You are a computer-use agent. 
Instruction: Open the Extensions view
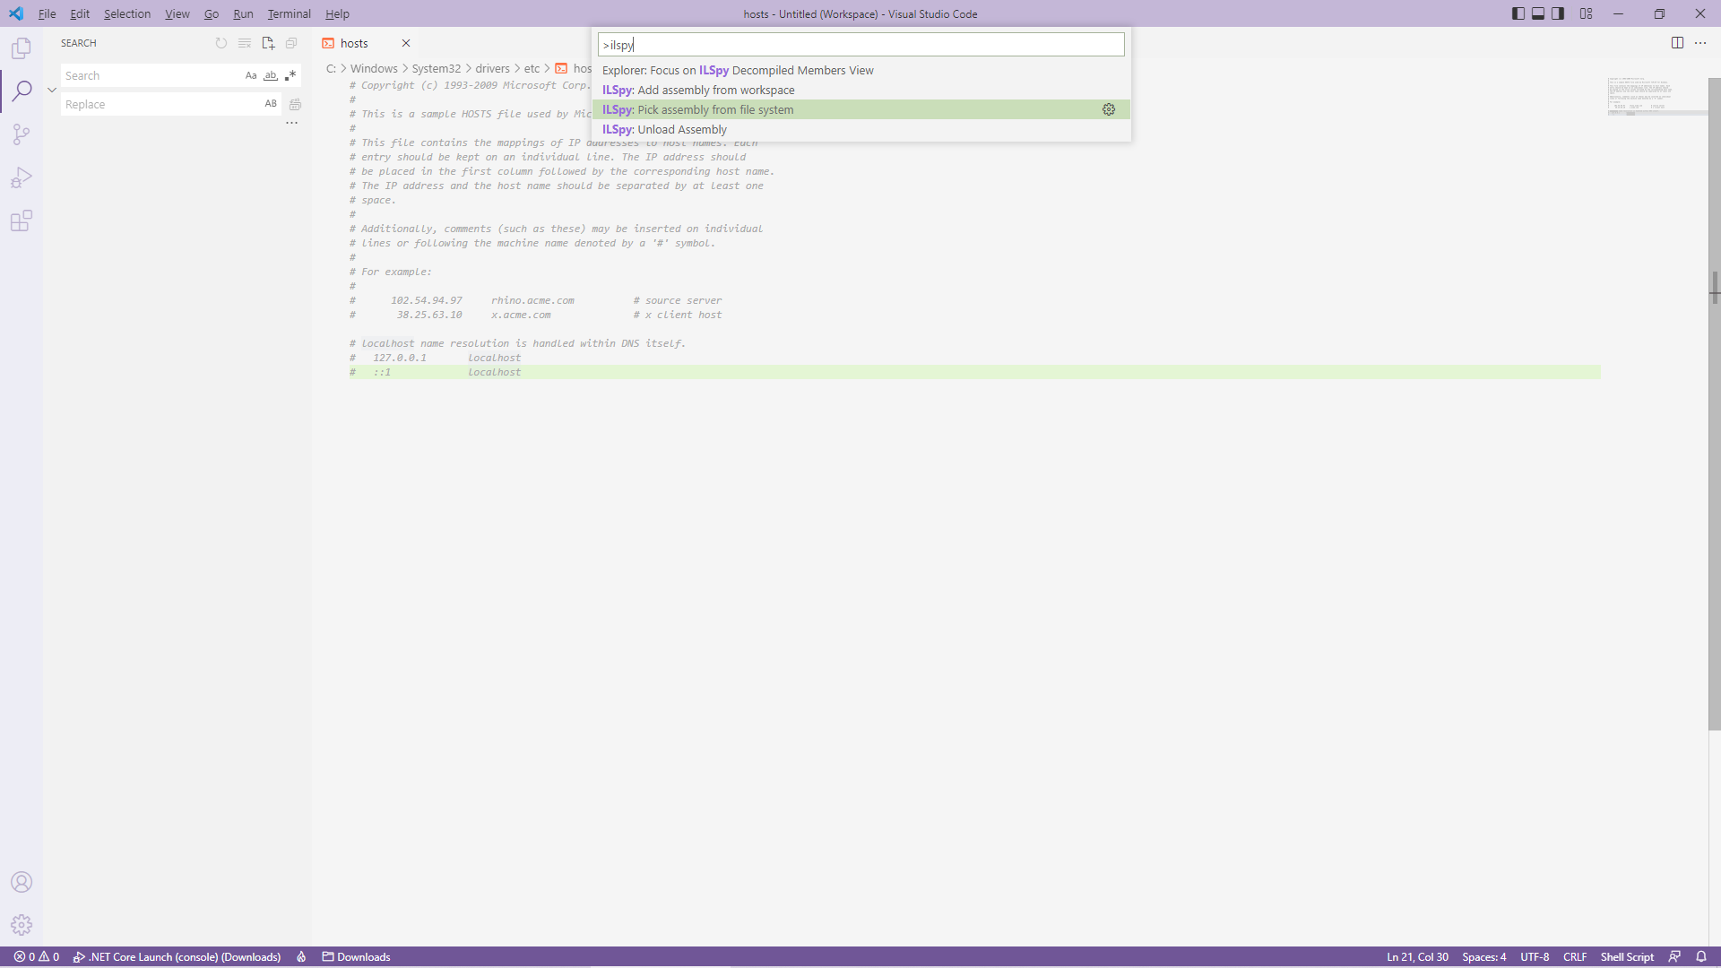coord(22,220)
